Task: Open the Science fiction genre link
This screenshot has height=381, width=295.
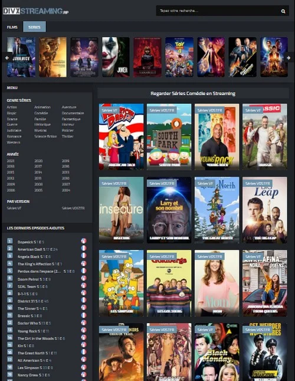Action: (45, 136)
